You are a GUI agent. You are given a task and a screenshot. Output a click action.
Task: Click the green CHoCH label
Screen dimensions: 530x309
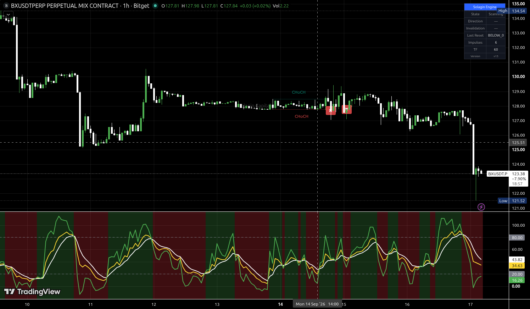[x=299, y=92]
